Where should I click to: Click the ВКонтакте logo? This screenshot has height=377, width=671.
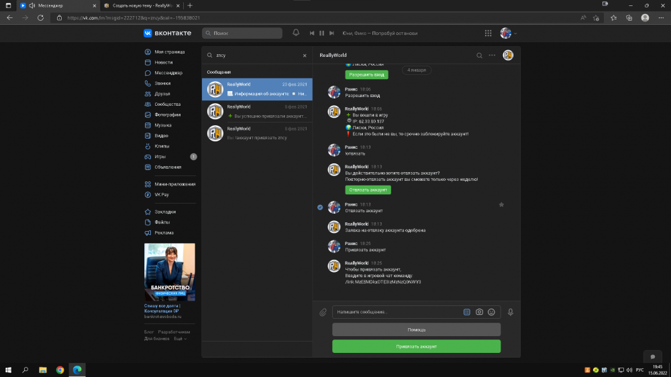coord(167,33)
